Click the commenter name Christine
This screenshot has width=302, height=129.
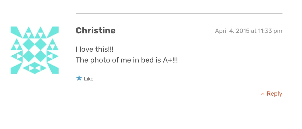click(x=96, y=31)
